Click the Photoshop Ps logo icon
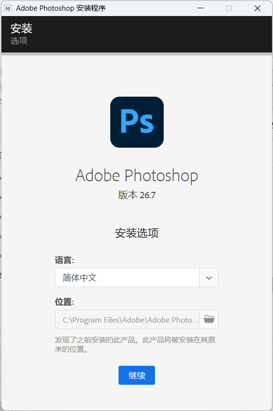This screenshot has height=411, width=273. (x=137, y=122)
